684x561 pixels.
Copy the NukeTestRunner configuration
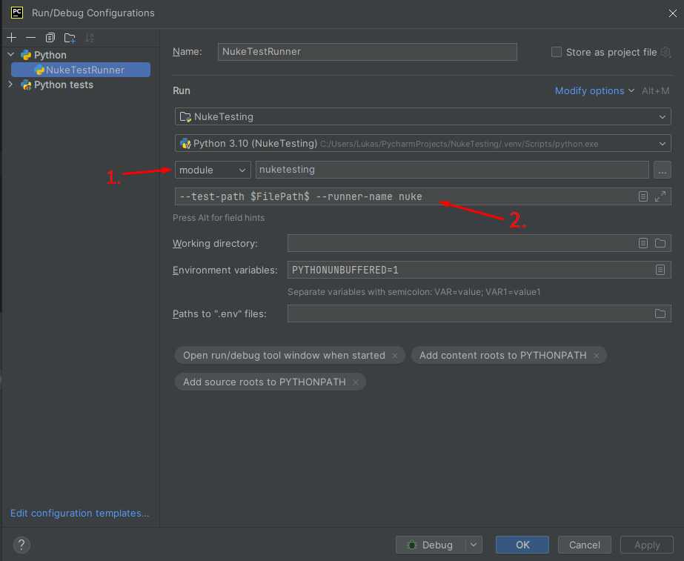(x=50, y=37)
